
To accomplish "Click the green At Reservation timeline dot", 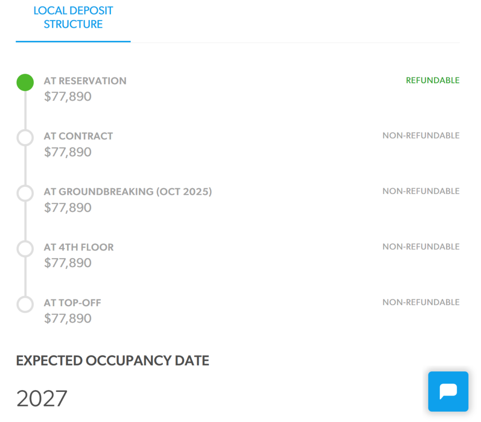I will [25, 83].
